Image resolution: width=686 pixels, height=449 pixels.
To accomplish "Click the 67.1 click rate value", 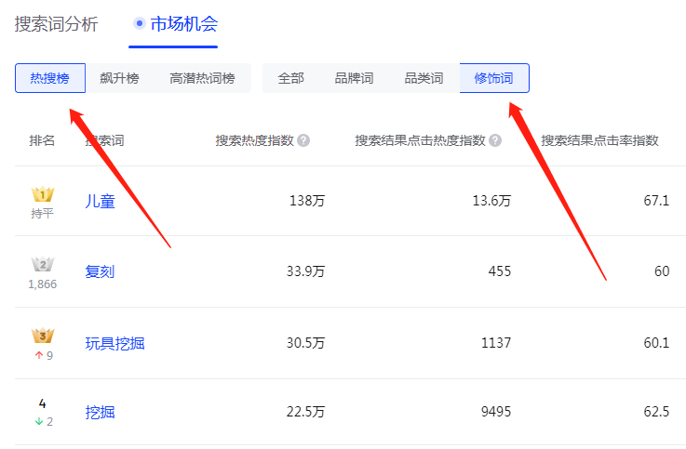I will coord(656,201).
